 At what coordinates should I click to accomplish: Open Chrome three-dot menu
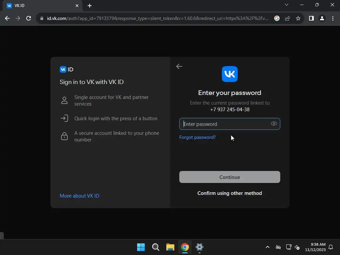click(x=333, y=19)
